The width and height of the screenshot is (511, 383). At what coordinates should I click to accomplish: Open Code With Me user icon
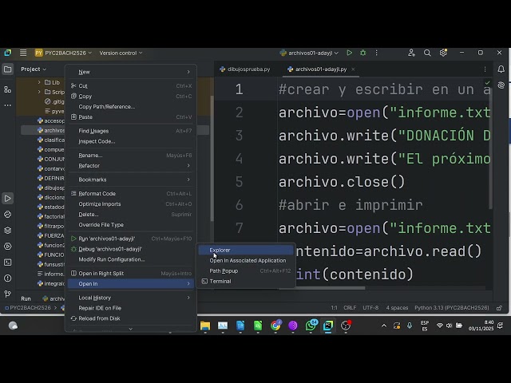coord(411,53)
